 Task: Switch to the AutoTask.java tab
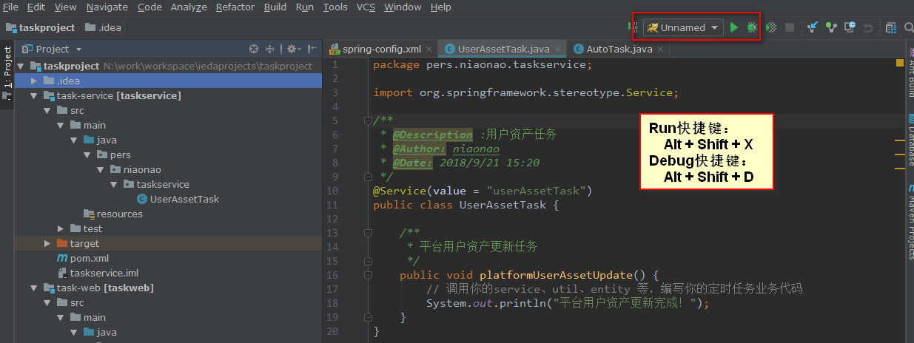tap(619, 49)
